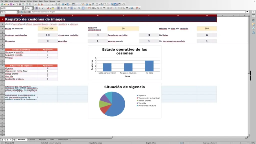This screenshot has height=144, width=256.
Task: Open sidebar Navigator compass icon
Action: click(253, 28)
